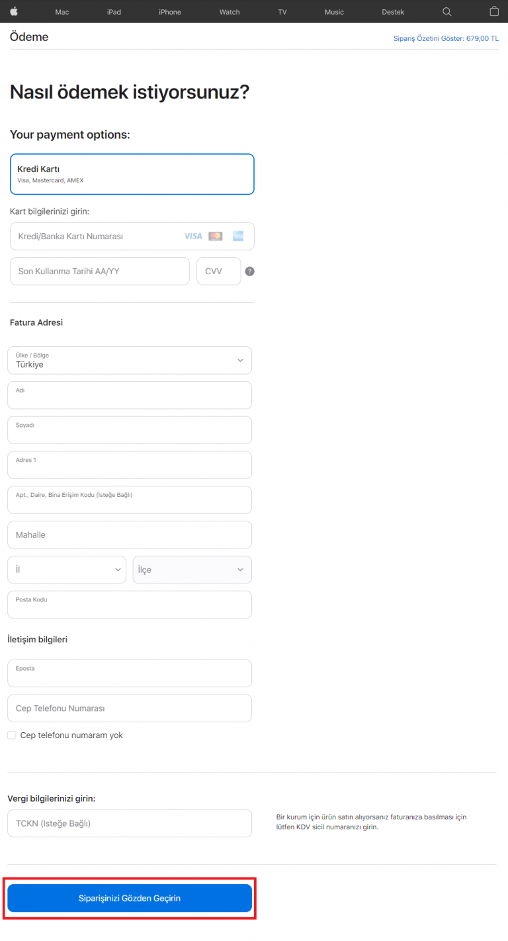The width and height of the screenshot is (508, 941).
Task: Select the Mastercard icon
Action: pos(215,236)
